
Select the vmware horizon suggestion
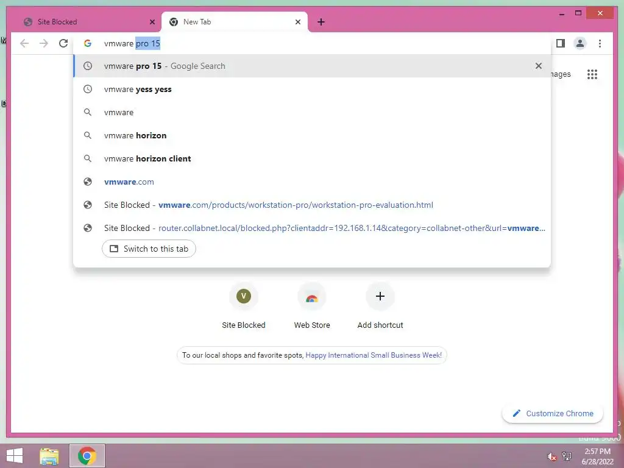(312, 135)
